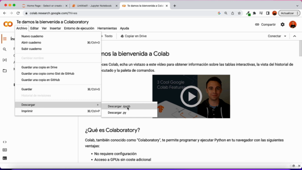This screenshot has height=170, width=302.
Task: Click Copiar en Drive
Action: (x=134, y=36)
